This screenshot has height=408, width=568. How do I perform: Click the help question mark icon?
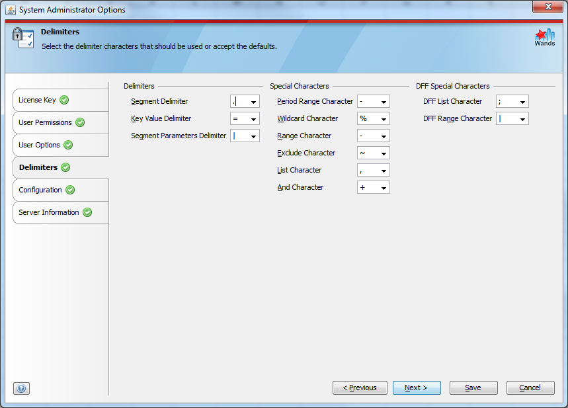click(21, 388)
